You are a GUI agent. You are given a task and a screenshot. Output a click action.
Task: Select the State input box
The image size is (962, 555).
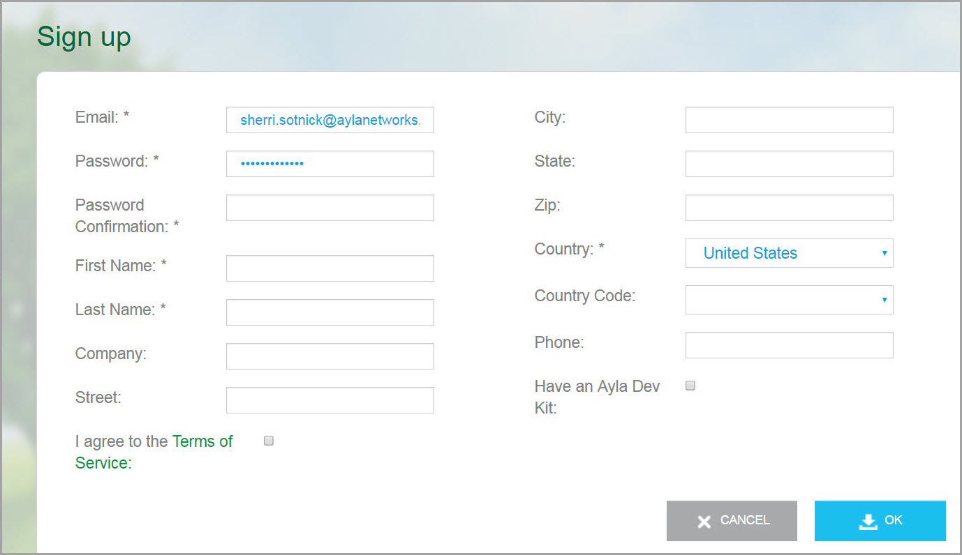click(789, 164)
